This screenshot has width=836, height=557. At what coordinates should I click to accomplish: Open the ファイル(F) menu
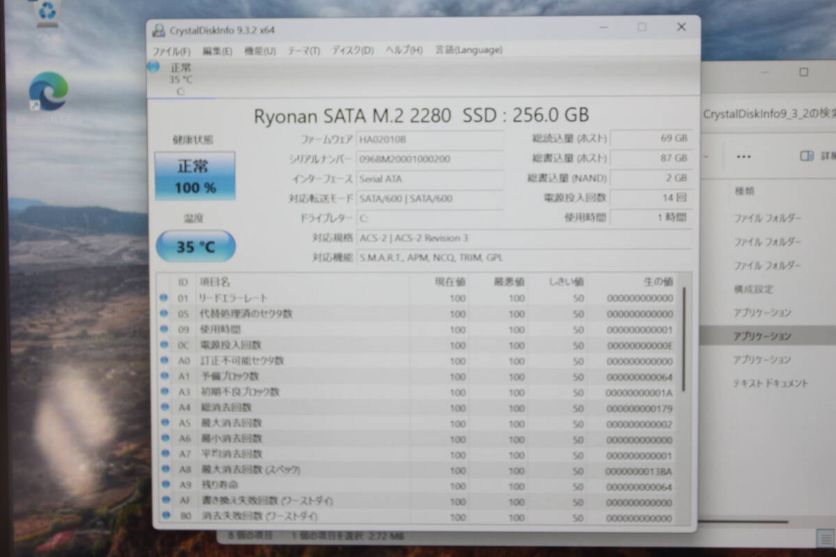171,51
